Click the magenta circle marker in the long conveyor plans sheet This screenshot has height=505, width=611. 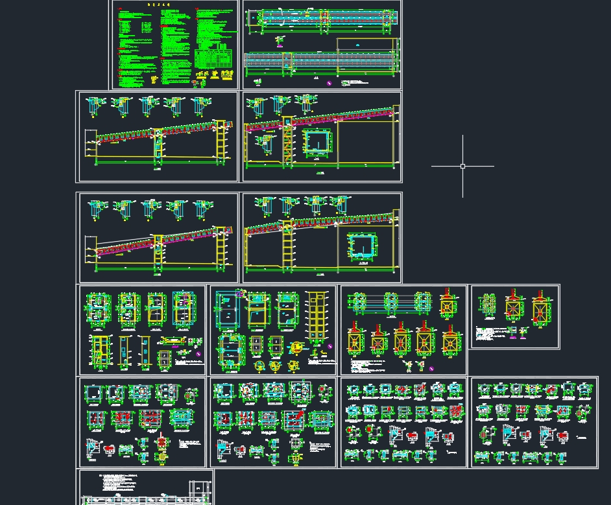[x=329, y=83]
